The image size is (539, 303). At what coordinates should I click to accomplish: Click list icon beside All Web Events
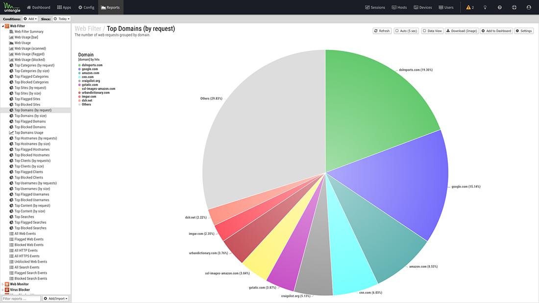pos(11,233)
